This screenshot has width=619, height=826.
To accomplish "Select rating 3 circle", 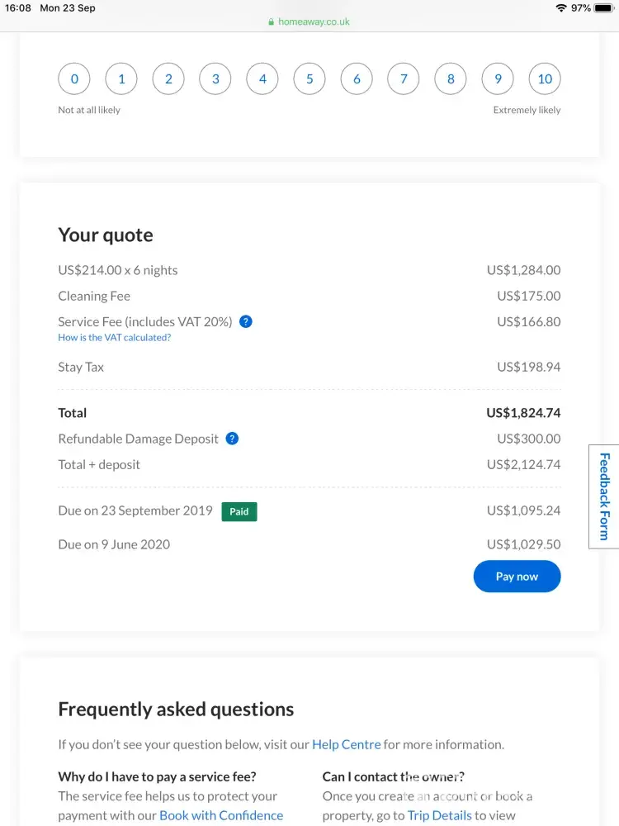I will tap(215, 79).
